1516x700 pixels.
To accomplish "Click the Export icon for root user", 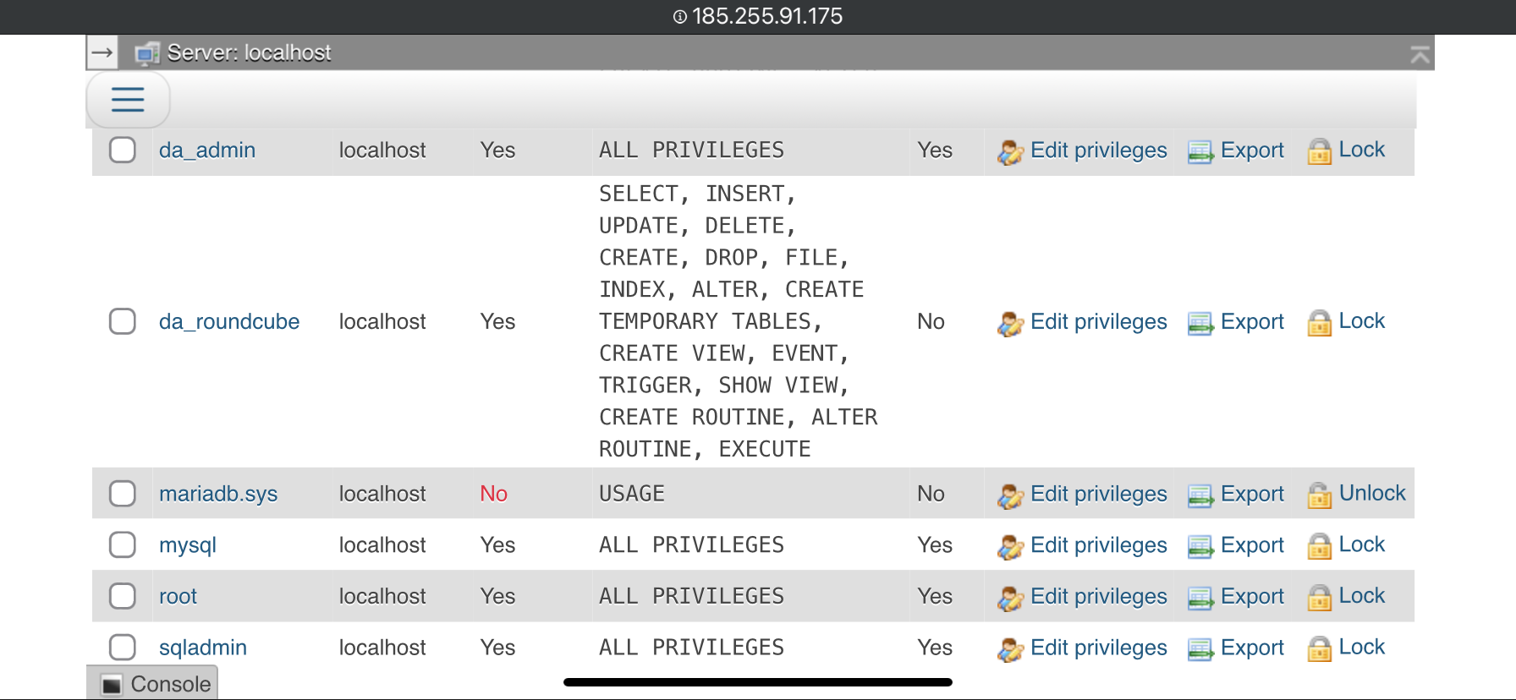I will (x=1200, y=598).
